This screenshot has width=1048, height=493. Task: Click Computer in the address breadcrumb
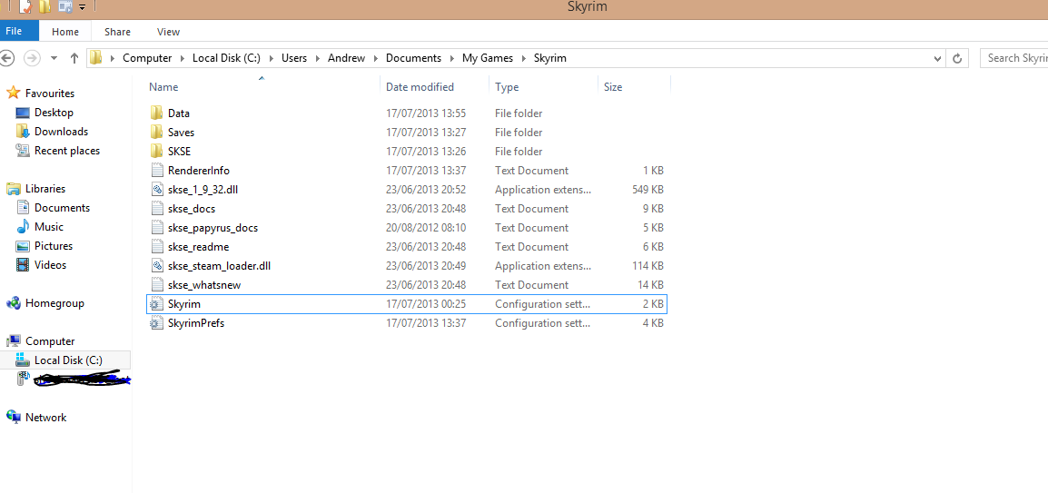pyautogui.click(x=147, y=58)
